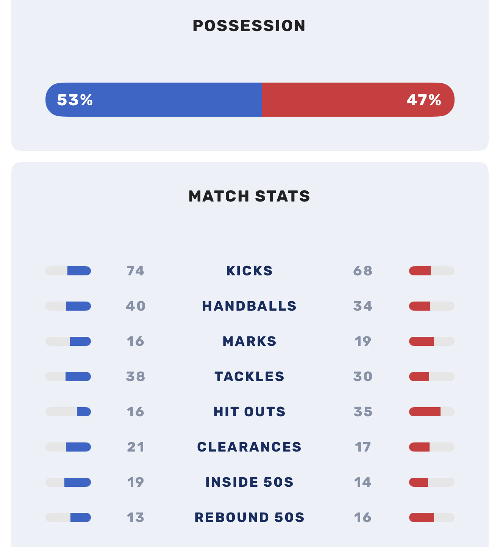Click the blue 53% possession segment

point(153,100)
